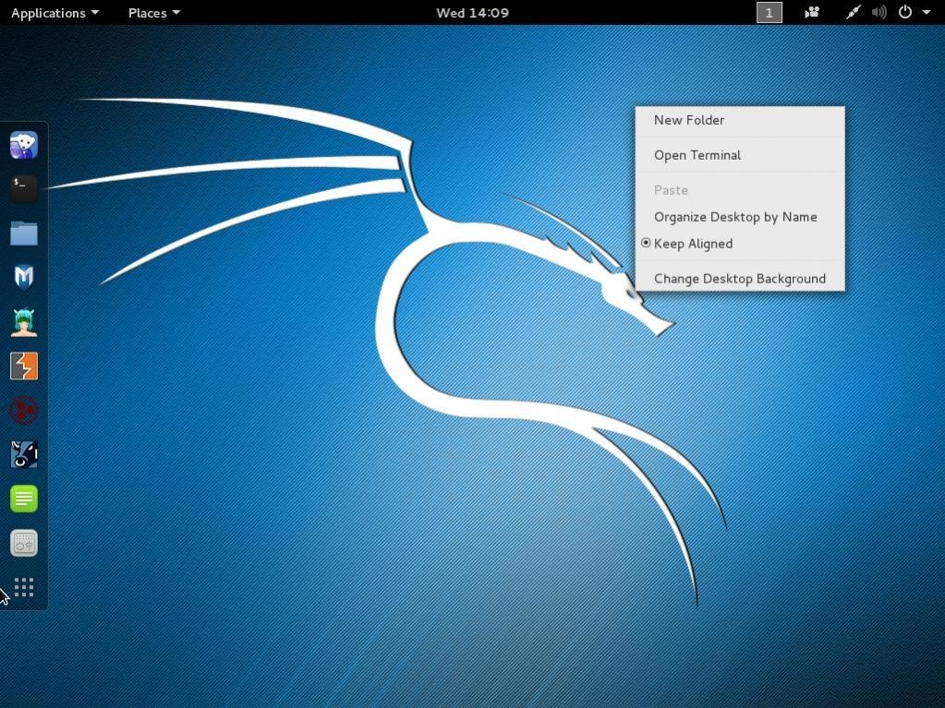The image size is (945, 708).
Task: Click the power icon in top bar
Action: pos(905,12)
